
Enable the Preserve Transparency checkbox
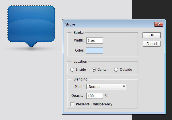coord(72,104)
